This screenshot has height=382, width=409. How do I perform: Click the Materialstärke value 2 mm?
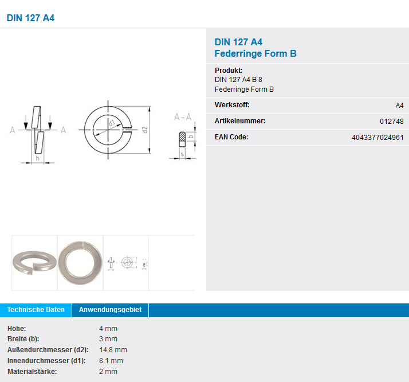(x=108, y=372)
